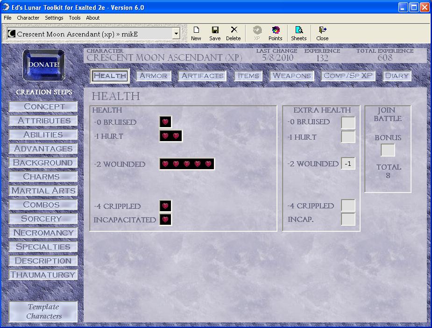Click the Extra Health -1 Hurt field
The height and width of the screenshot is (328, 432).
[x=348, y=137]
